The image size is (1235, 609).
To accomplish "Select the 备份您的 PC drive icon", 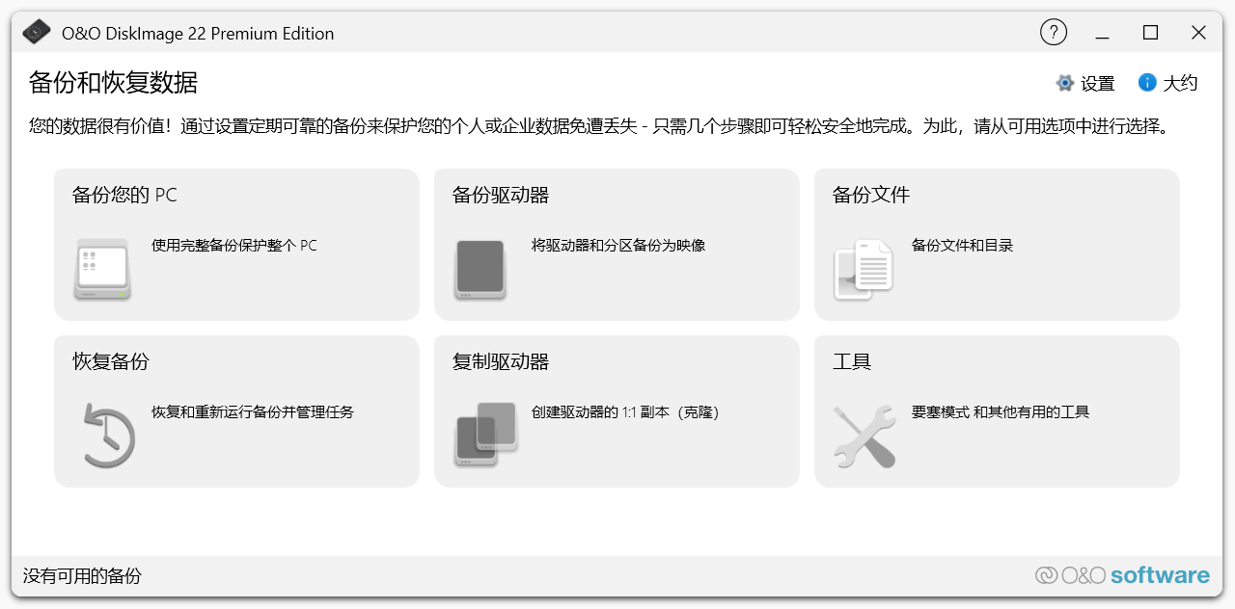I will pyautogui.click(x=100, y=268).
